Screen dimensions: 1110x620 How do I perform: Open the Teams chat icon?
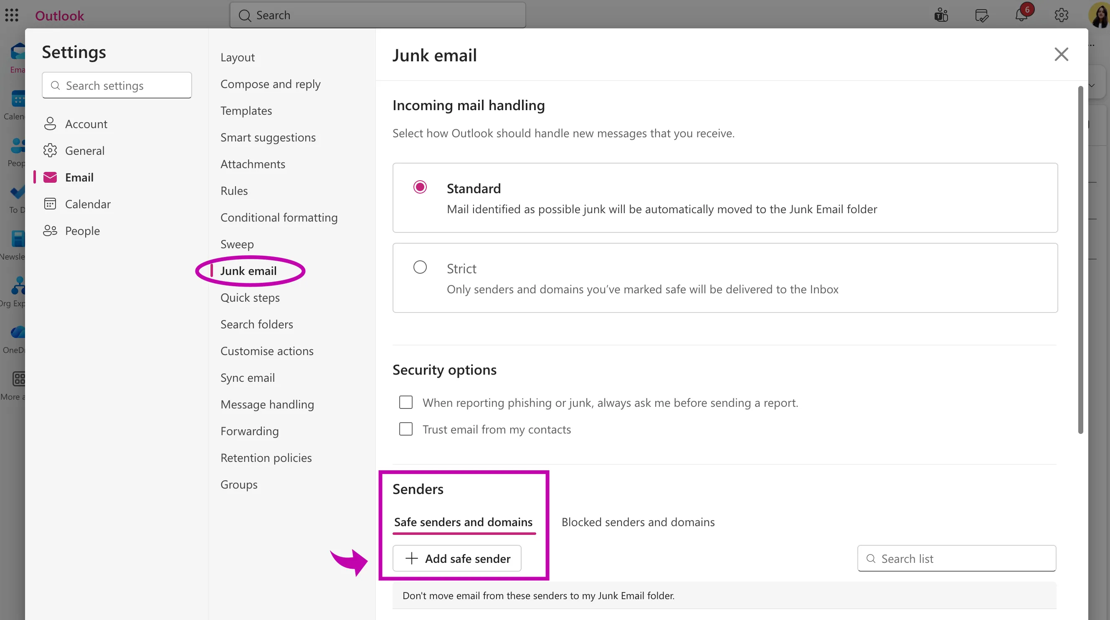(941, 15)
